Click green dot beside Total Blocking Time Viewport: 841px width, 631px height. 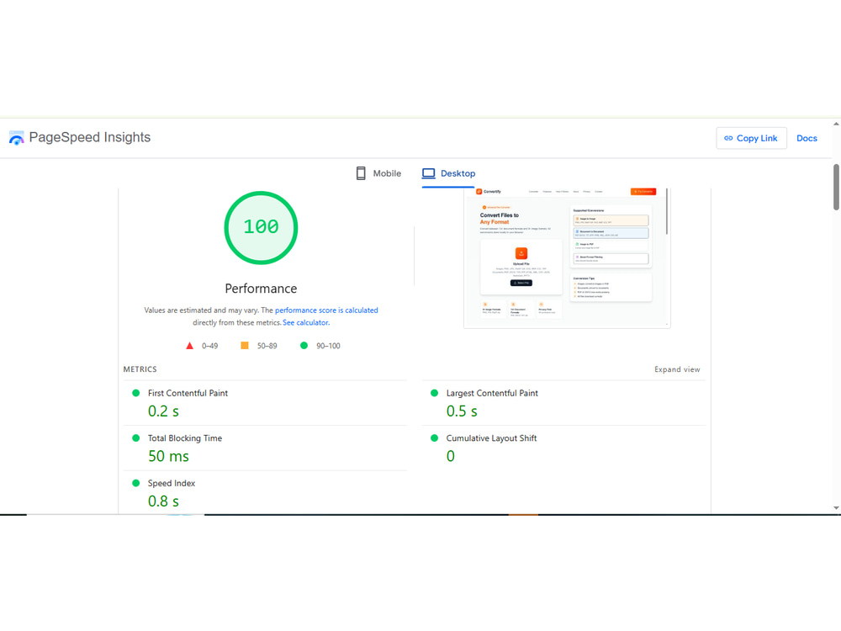(136, 437)
